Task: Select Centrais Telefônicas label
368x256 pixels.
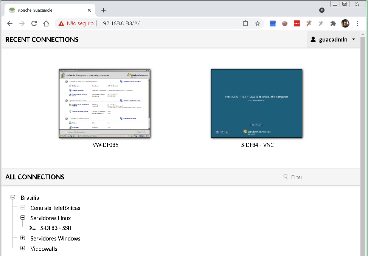Action: (x=55, y=208)
